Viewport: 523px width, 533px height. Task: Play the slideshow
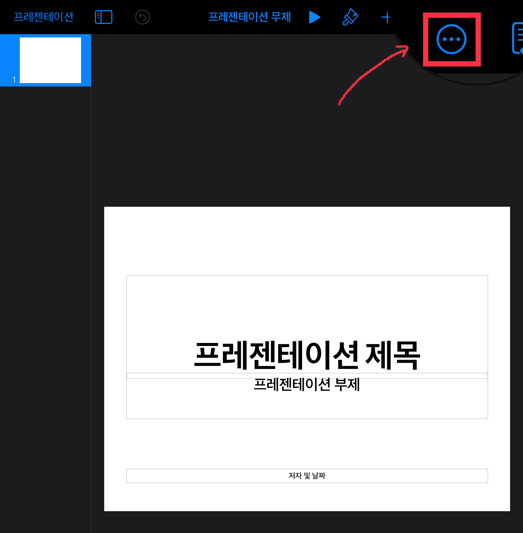pos(315,17)
